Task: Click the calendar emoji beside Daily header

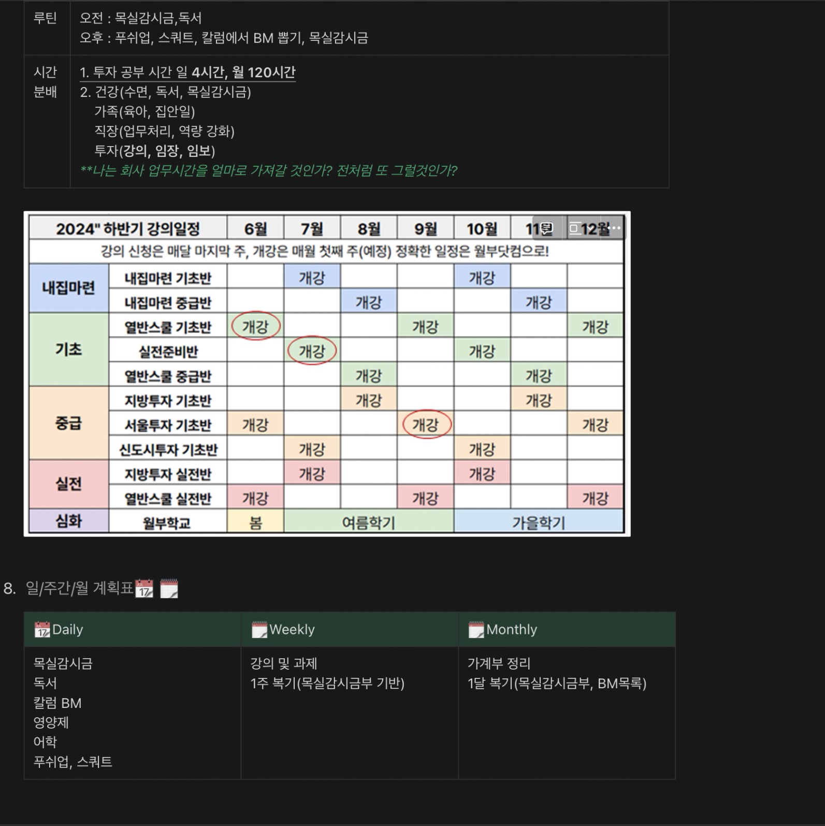Action: 42,630
